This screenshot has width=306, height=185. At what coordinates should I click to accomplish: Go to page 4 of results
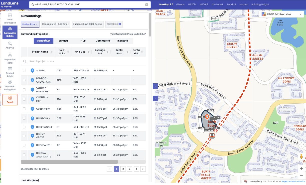[x=136, y=169]
